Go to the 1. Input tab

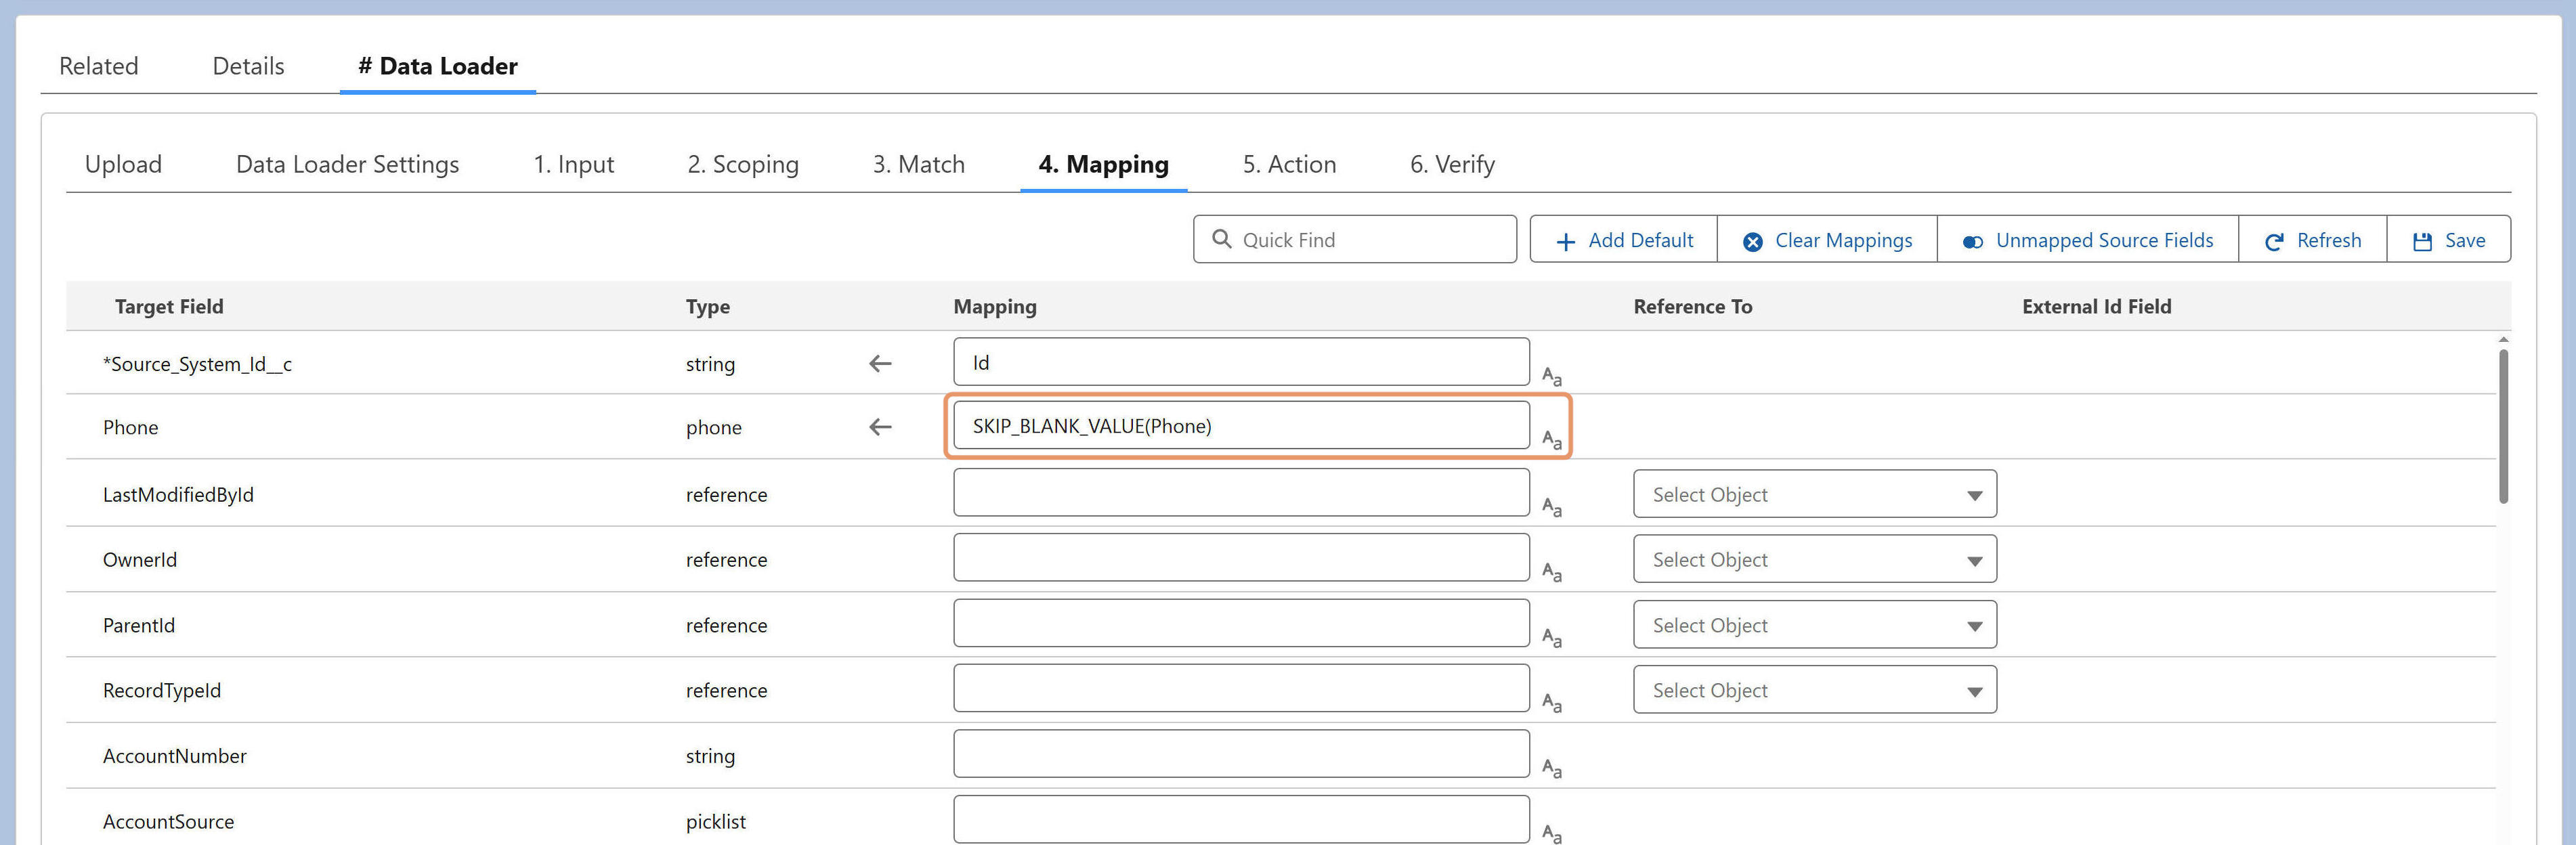tap(573, 164)
